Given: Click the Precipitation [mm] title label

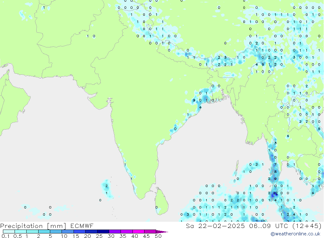Looking at the screenshot, I should click(x=33, y=226).
